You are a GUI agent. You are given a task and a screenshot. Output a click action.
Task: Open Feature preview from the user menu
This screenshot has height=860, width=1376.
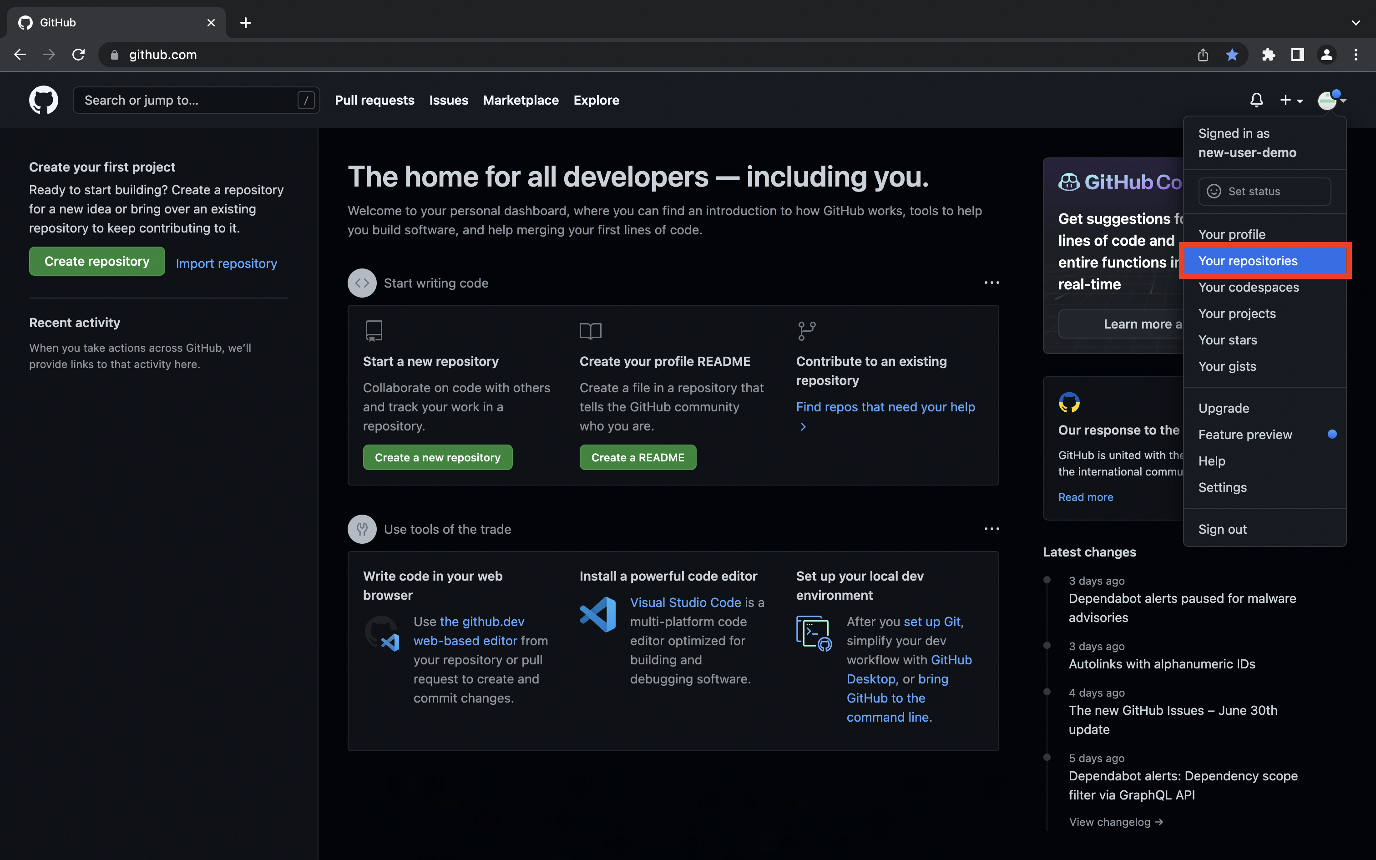tap(1265, 435)
